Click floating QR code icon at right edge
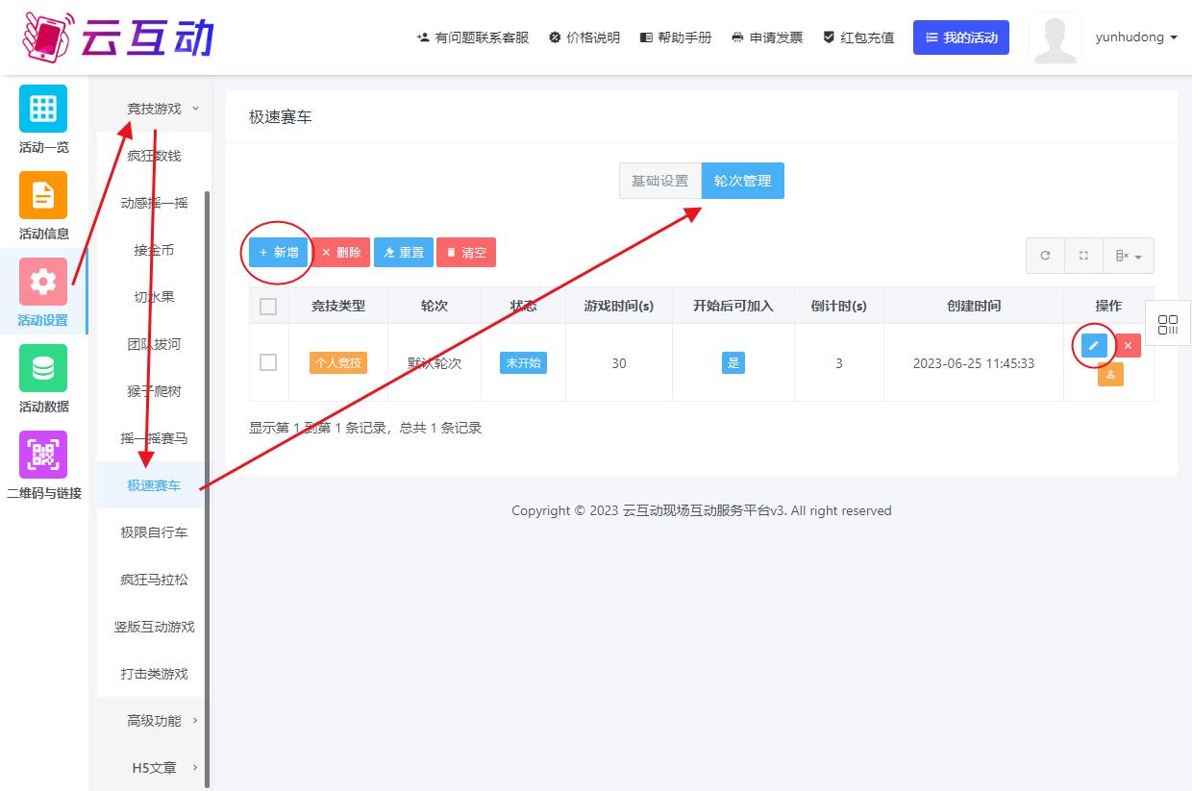 click(x=1167, y=325)
